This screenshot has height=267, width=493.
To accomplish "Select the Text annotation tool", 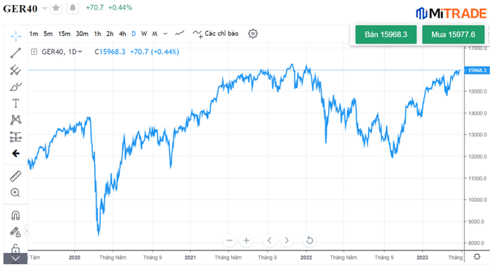I will (x=16, y=104).
